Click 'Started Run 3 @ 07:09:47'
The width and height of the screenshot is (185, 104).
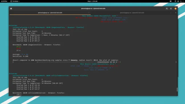(x=28, y=41)
